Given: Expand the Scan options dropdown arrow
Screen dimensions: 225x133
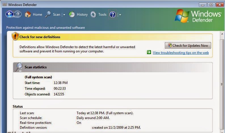Looking at the screenshot, I should tap(64, 15).
